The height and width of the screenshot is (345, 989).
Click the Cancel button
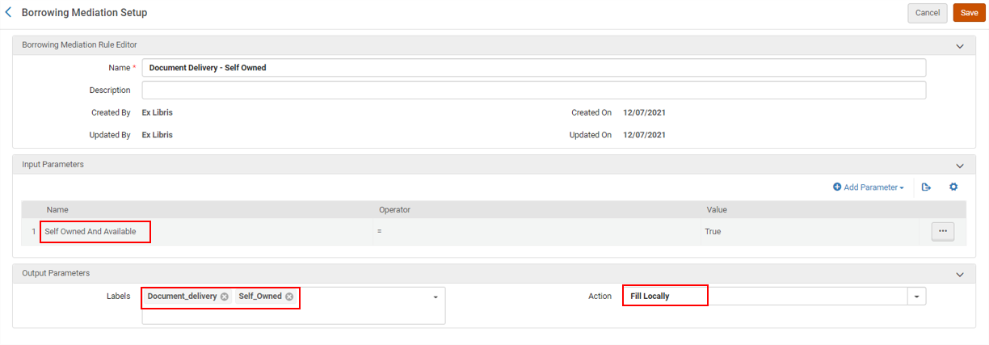[927, 13]
